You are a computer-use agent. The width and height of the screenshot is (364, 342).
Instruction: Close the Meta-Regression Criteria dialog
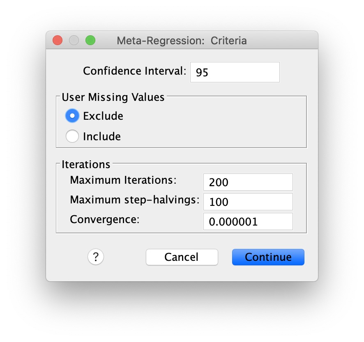(58, 40)
